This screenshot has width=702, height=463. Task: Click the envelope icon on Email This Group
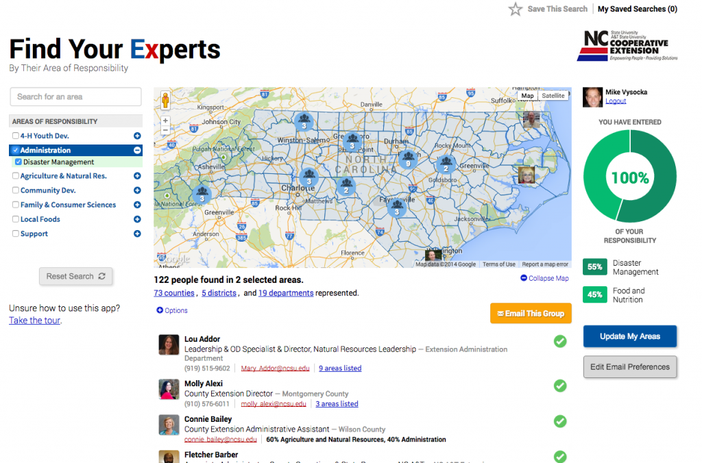click(500, 314)
